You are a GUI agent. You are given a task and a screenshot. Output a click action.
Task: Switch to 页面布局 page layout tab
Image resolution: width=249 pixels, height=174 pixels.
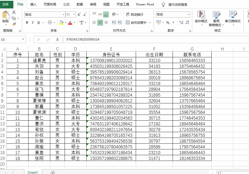point(50,4)
